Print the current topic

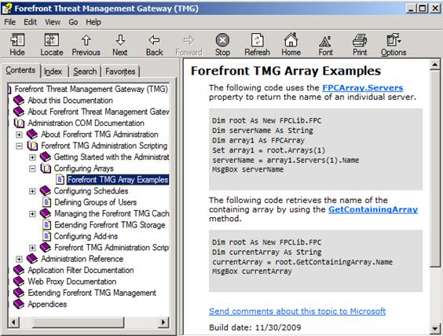(x=360, y=44)
